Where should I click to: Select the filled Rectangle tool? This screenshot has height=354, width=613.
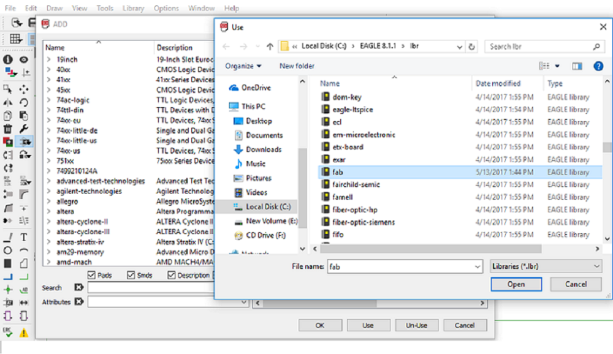coord(8,264)
